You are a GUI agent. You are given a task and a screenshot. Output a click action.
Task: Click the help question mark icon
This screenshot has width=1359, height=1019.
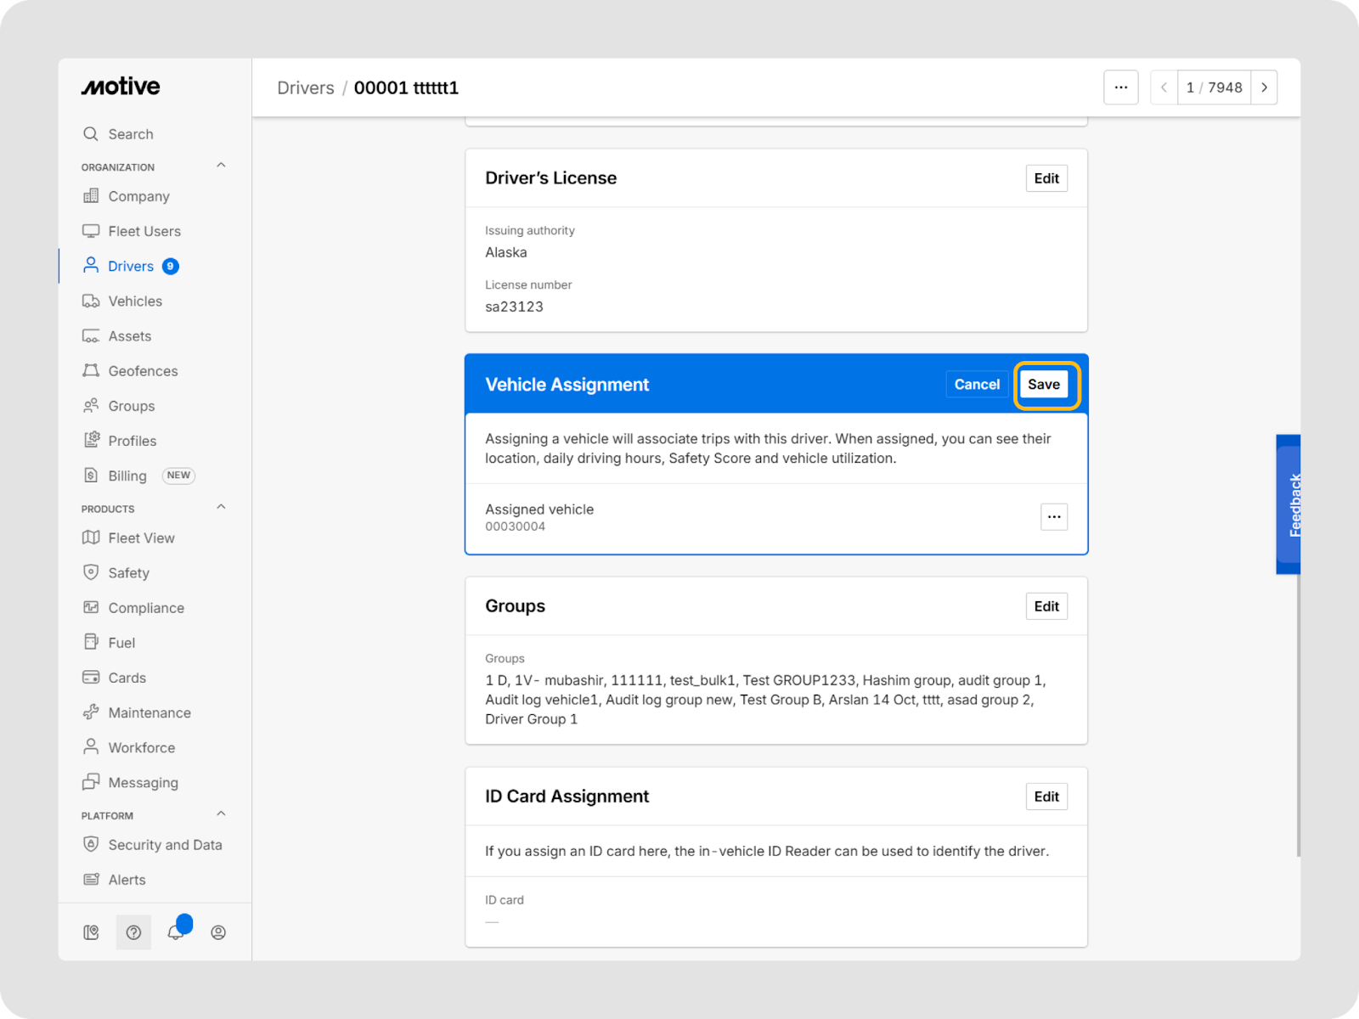coord(133,932)
